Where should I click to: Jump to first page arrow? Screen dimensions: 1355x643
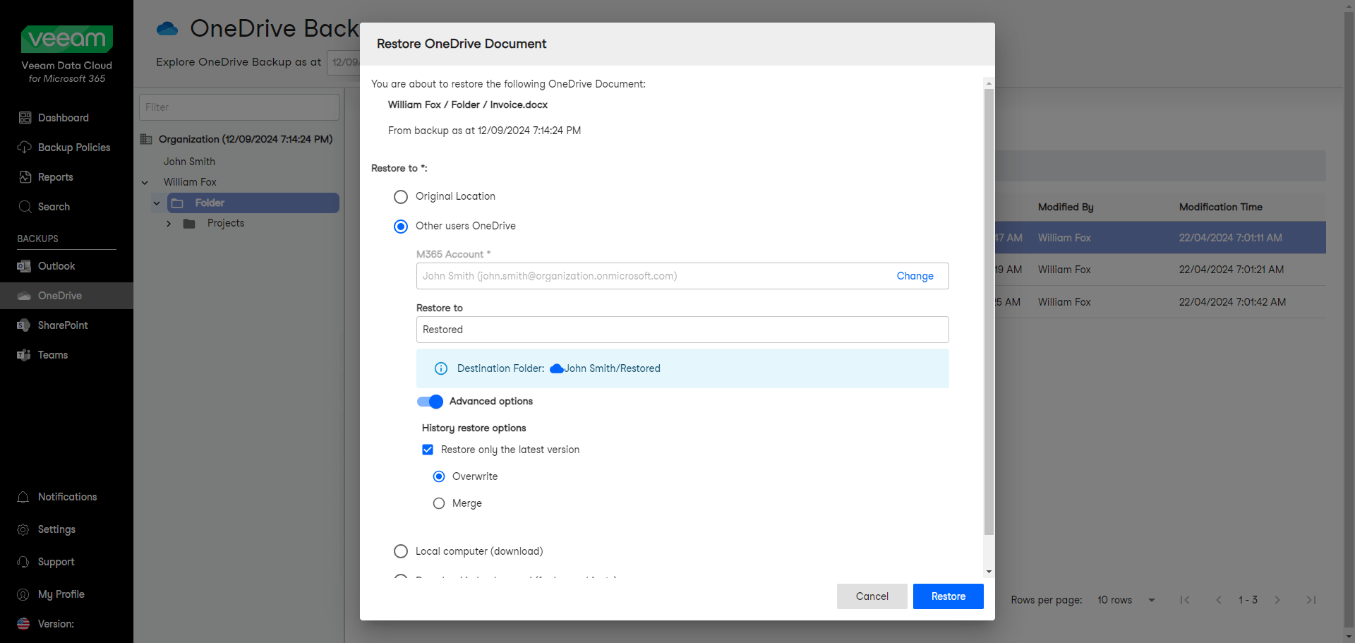[1185, 600]
